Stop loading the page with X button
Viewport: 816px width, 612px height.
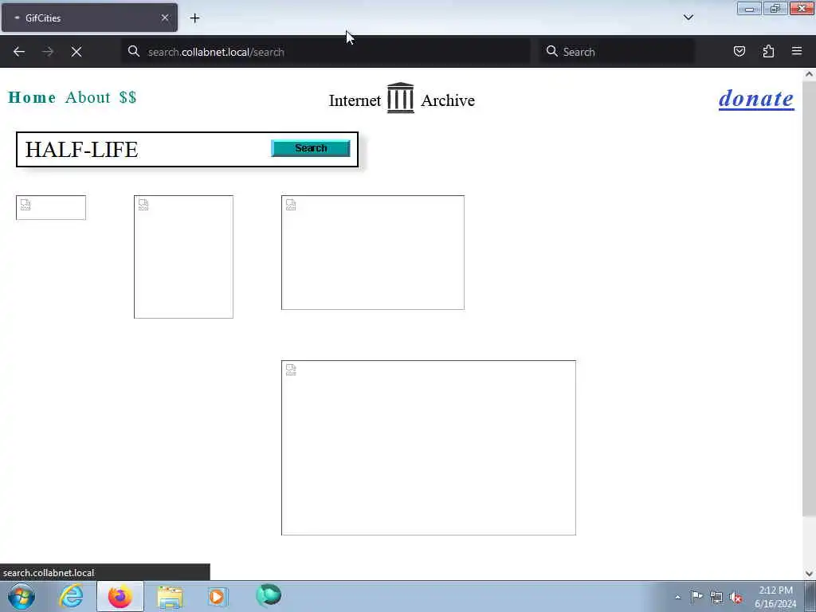tap(76, 52)
